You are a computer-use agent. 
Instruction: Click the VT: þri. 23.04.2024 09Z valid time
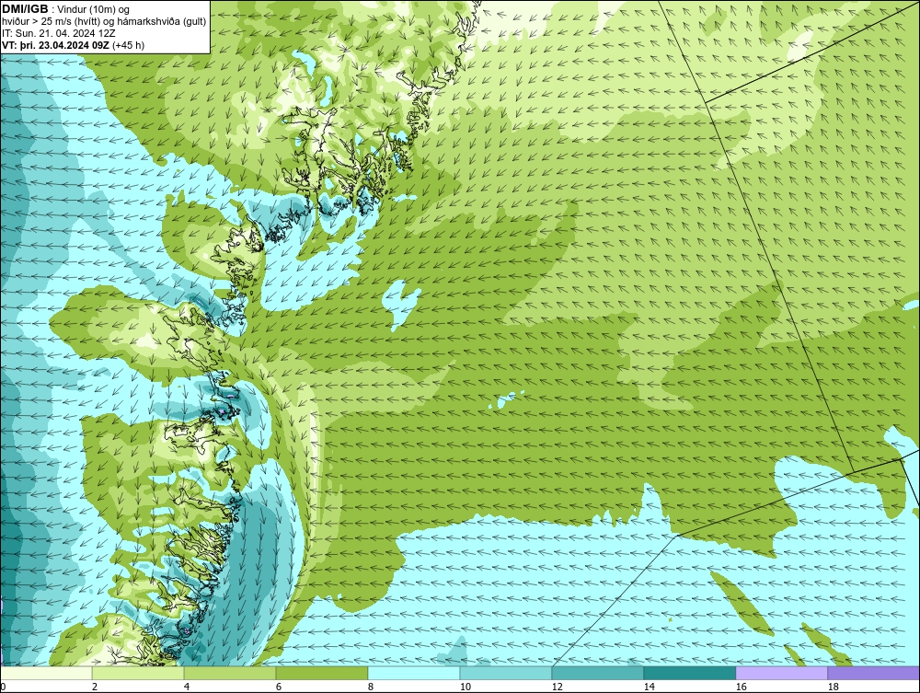pyautogui.click(x=73, y=44)
